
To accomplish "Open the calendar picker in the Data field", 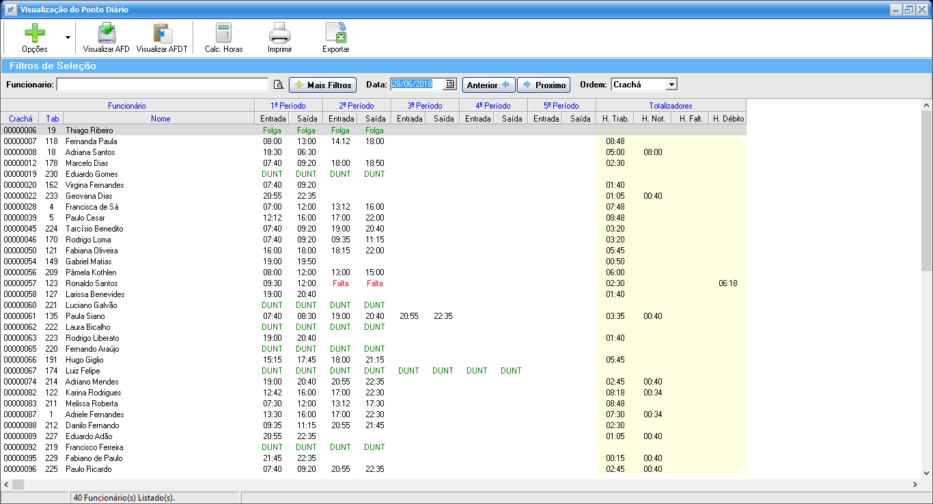I will pyautogui.click(x=449, y=84).
